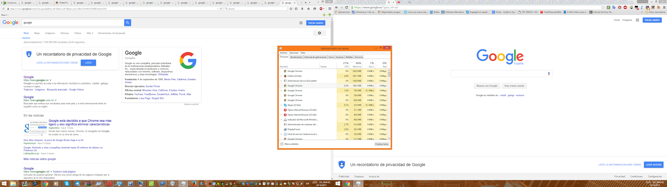
Task: Click Buscar con Google button
Action: [487, 86]
